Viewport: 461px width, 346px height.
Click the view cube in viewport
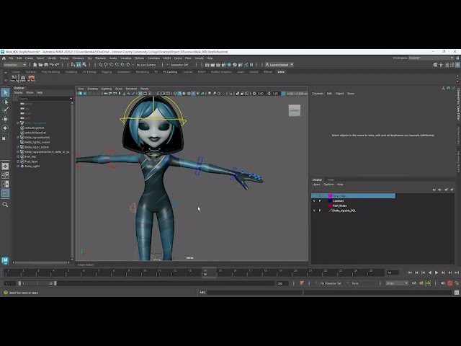coord(295,110)
